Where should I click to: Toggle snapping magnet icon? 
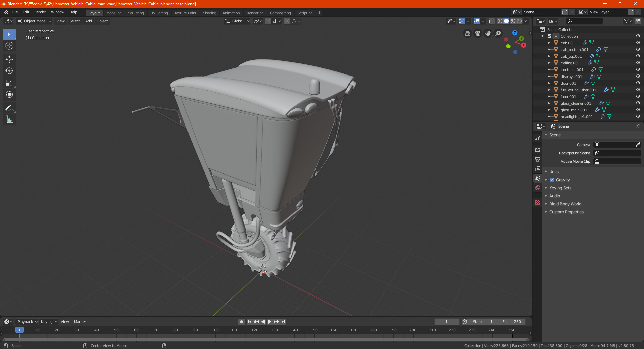pos(268,21)
